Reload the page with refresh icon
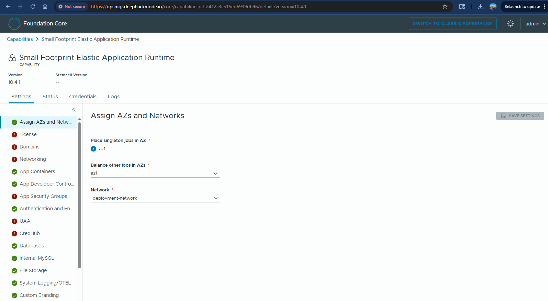548x301 pixels. [x=33, y=7]
